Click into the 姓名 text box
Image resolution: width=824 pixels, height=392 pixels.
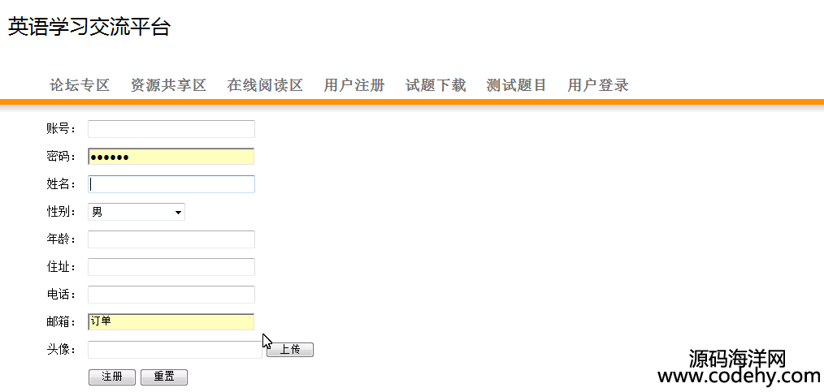click(171, 184)
